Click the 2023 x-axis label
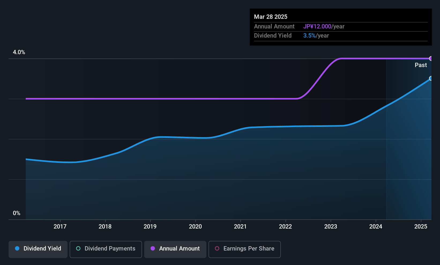Image resolution: width=440 pixels, height=265 pixels. (331, 227)
